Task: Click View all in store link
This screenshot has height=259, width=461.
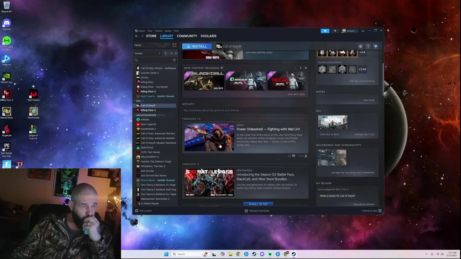Action: (296, 94)
